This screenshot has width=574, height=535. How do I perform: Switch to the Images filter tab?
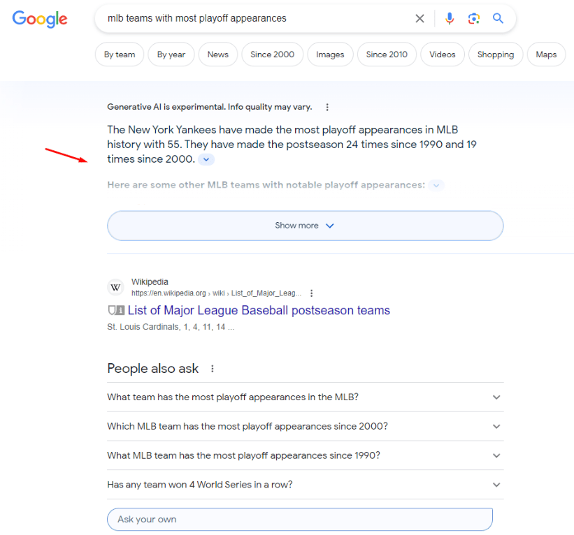(330, 54)
